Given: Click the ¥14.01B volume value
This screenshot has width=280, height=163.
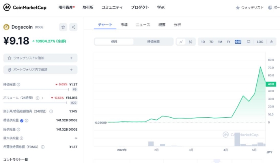Looking at the screenshot, I should 72,98.
